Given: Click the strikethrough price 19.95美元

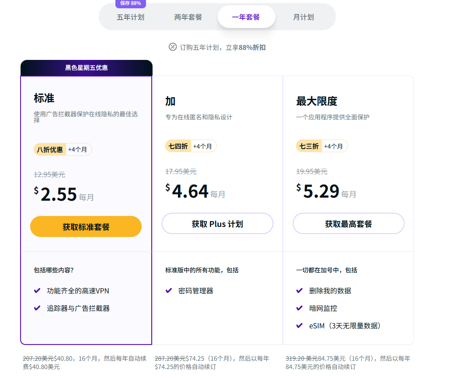Looking at the screenshot, I should (x=312, y=171).
